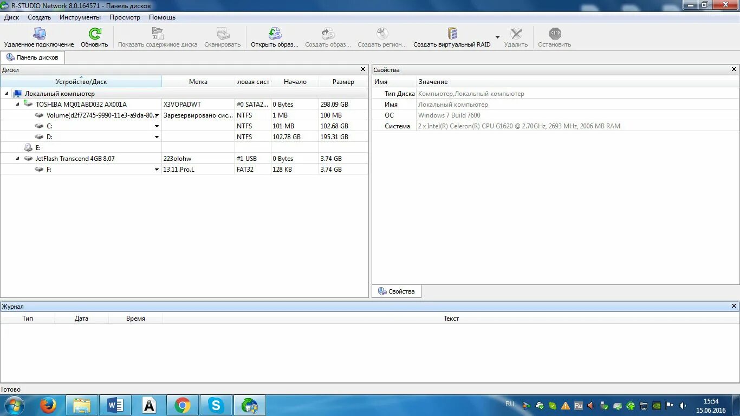The image size is (740, 416).
Task: Click the E: optical drive icon
Action: (x=28, y=147)
